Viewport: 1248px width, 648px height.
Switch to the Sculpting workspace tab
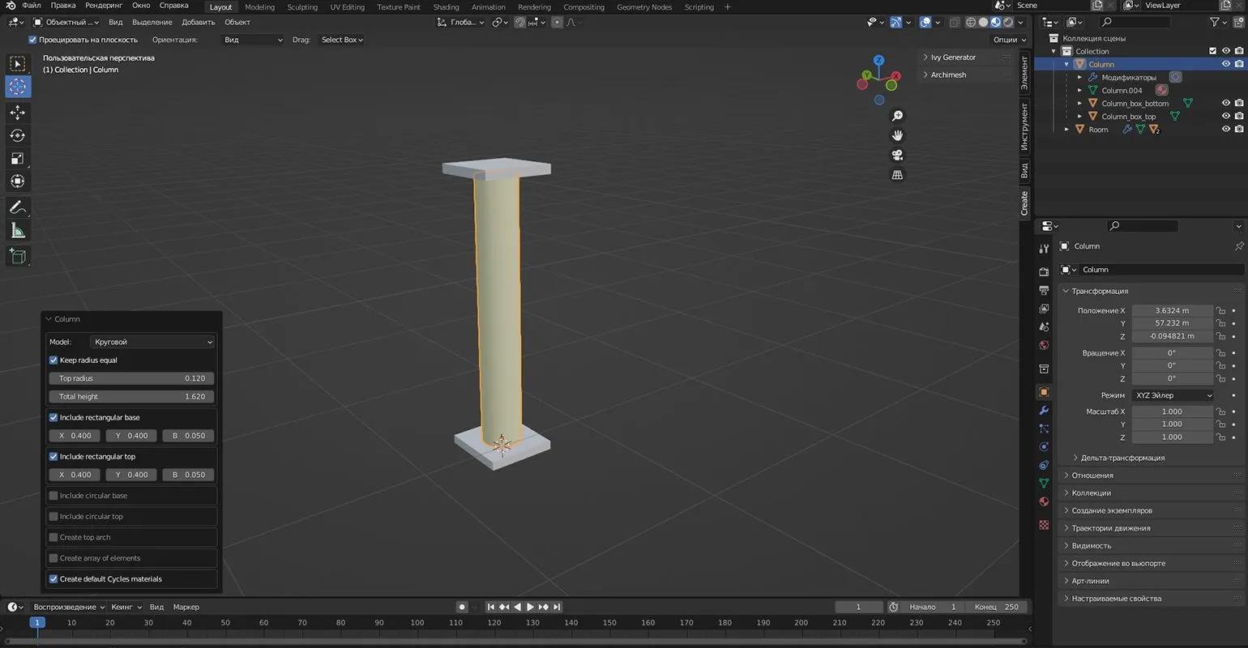pos(302,7)
